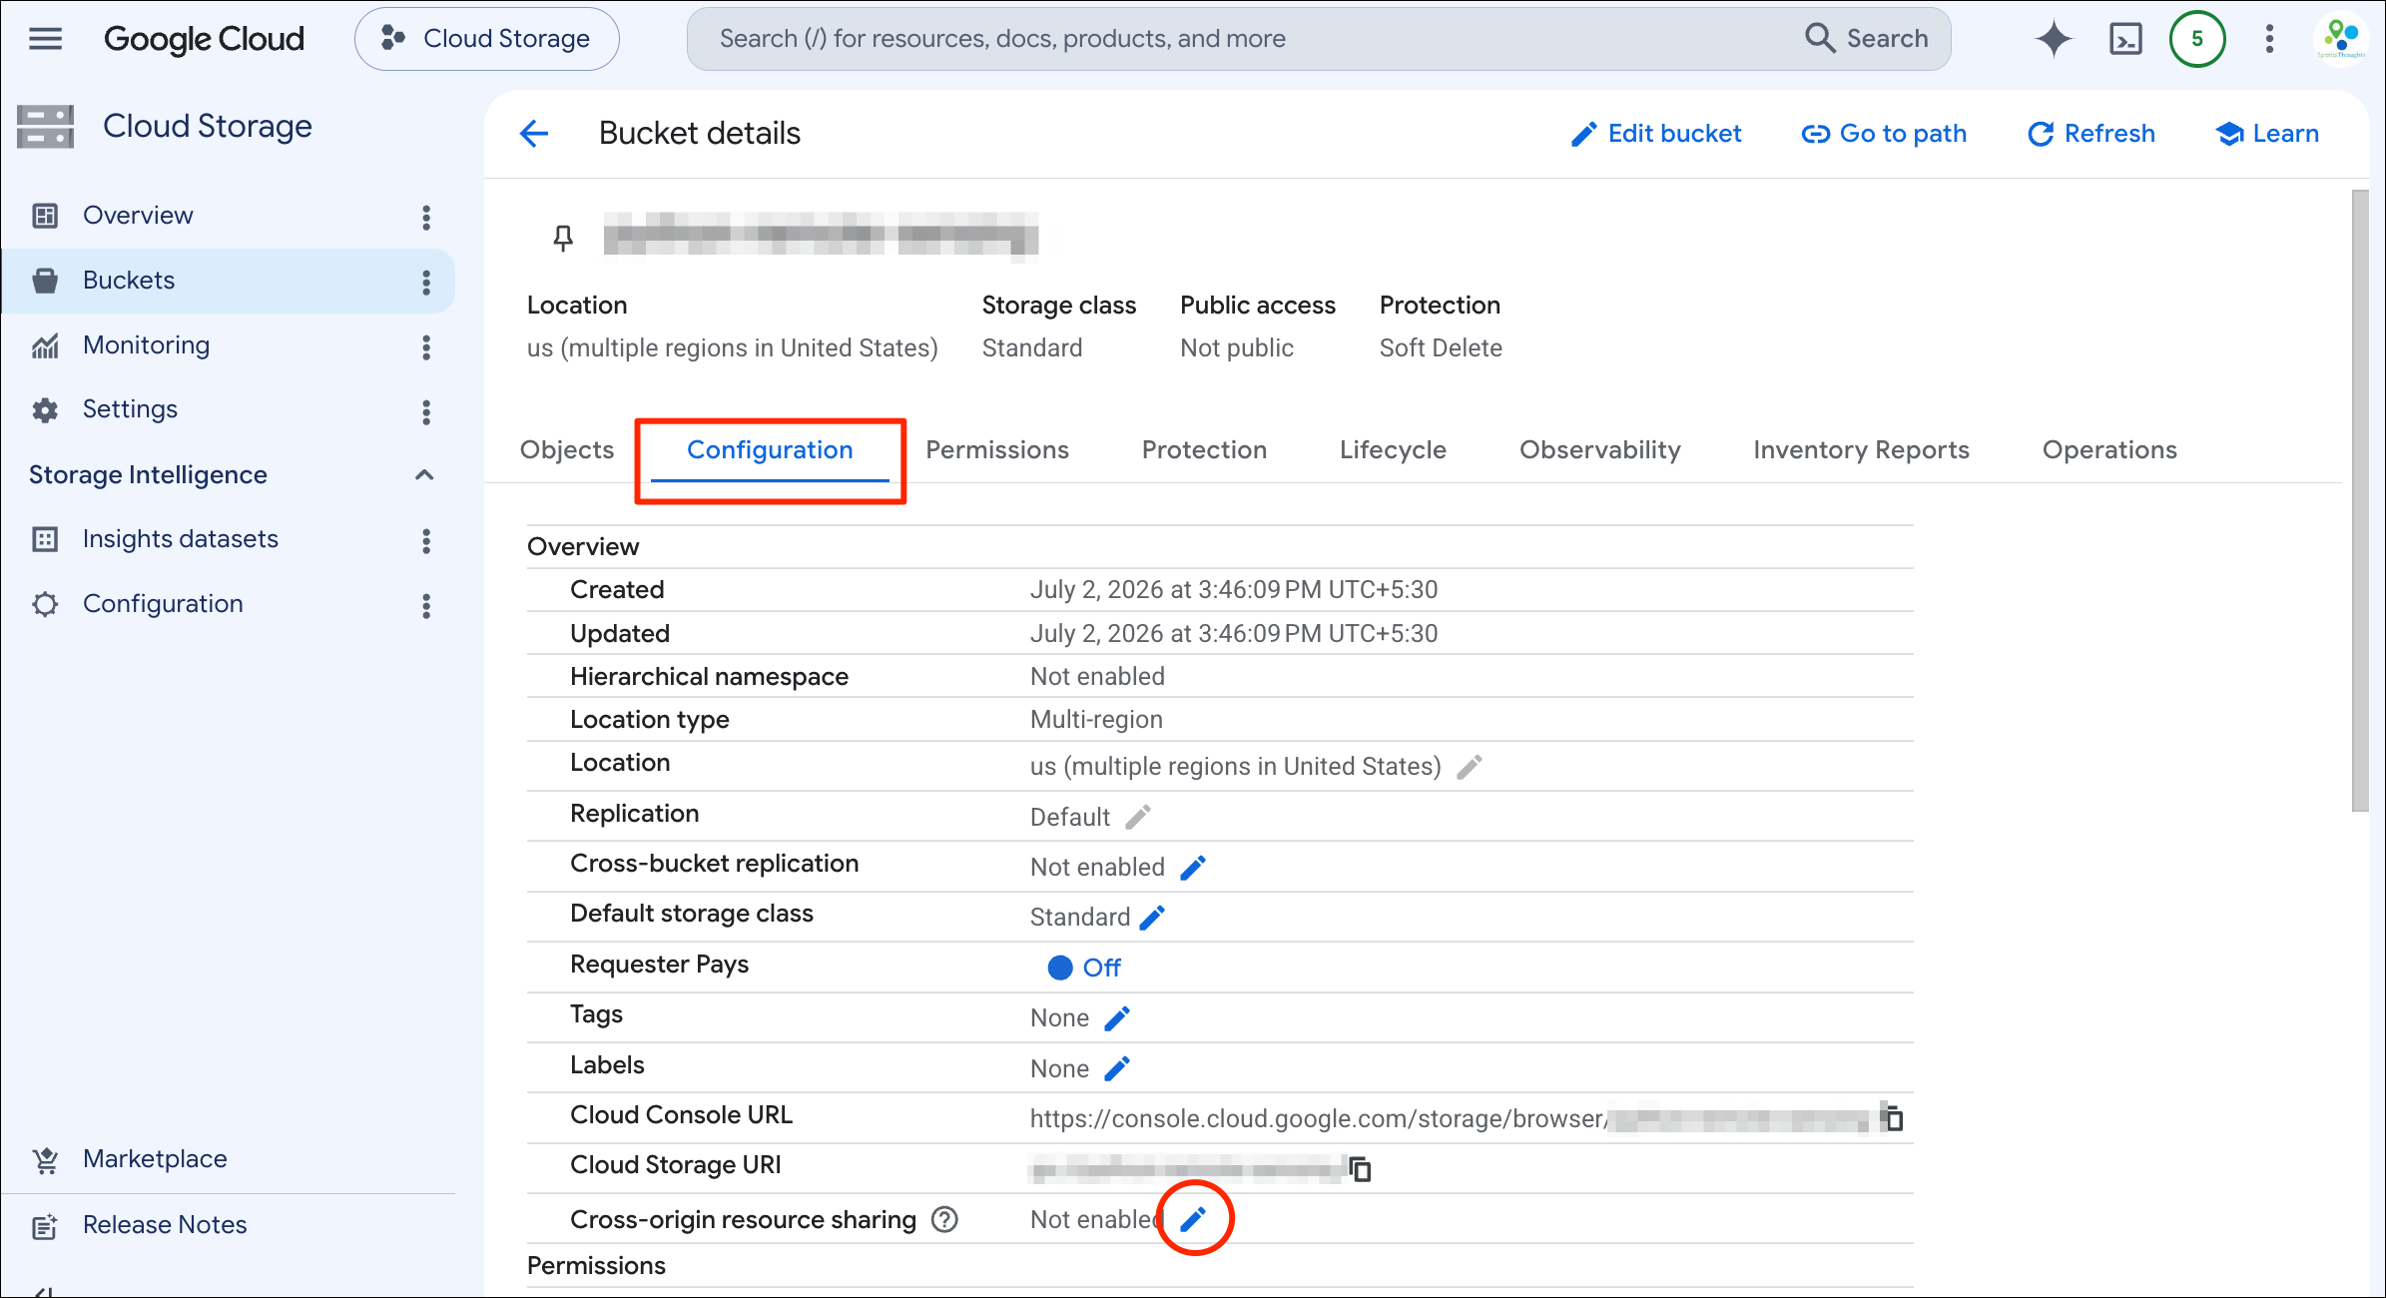This screenshot has width=2386, height=1298.
Task: Select the Configuration tab
Action: (x=770, y=450)
